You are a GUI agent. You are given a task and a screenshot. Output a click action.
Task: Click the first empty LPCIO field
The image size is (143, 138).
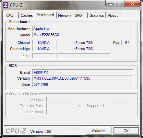pyautogui.click(x=44, y=56)
